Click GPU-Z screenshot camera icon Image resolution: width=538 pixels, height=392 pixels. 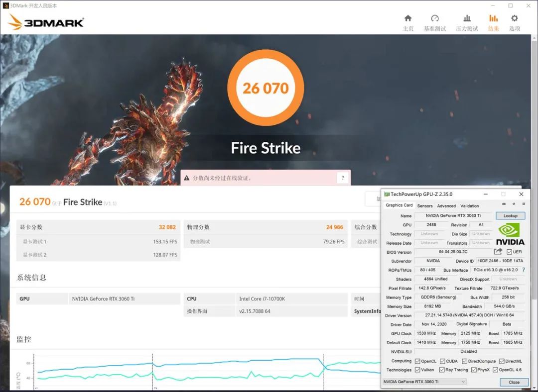(x=504, y=204)
